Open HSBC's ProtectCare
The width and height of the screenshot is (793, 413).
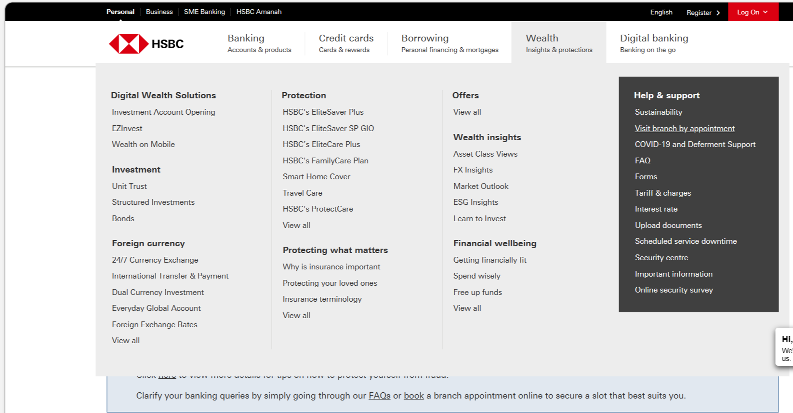(x=317, y=209)
